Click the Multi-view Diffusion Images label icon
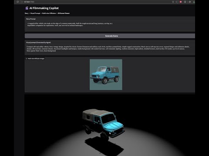The width and height of the screenshot is (209, 156). click(27, 58)
